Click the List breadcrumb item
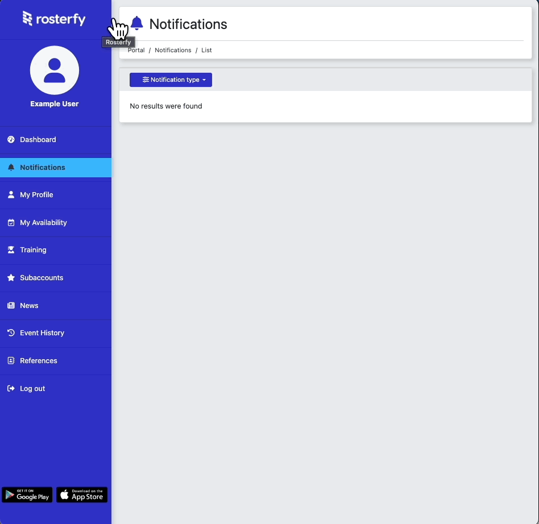 click(206, 50)
